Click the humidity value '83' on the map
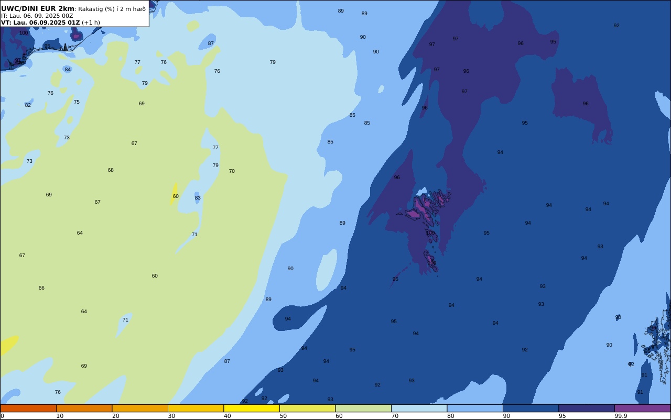Viewport: 671px width, 420px height. [198, 198]
